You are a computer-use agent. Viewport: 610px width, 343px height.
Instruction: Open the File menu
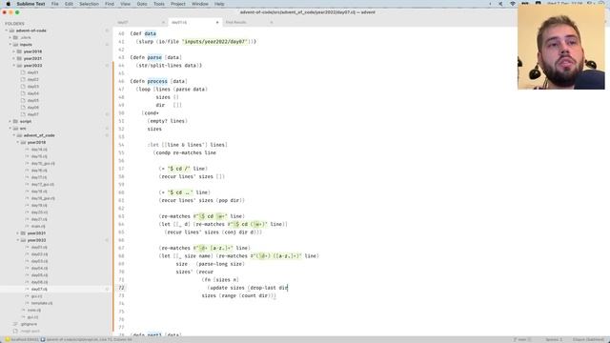point(55,4)
